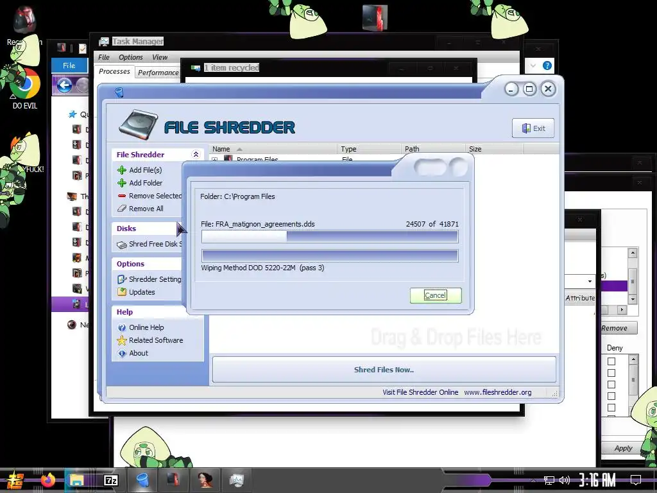Click the Remove Selected red minus icon
Image resolution: width=657 pixels, height=493 pixels.
pos(122,196)
